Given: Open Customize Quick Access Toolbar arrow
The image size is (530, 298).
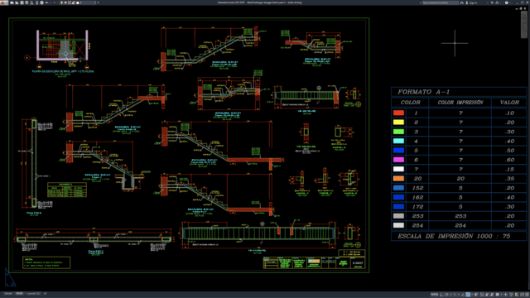Looking at the screenshot, I should [x=98, y=2].
